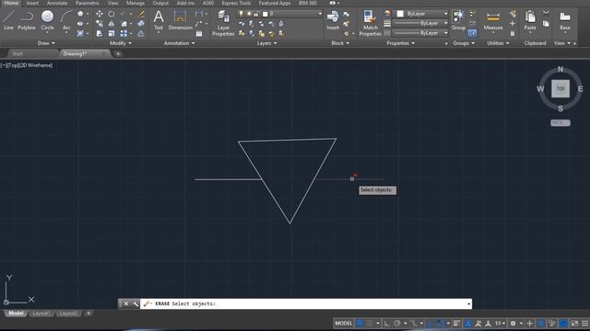Click the Scale tool icon
This screenshot has width=590, height=331.
(x=112, y=33)
